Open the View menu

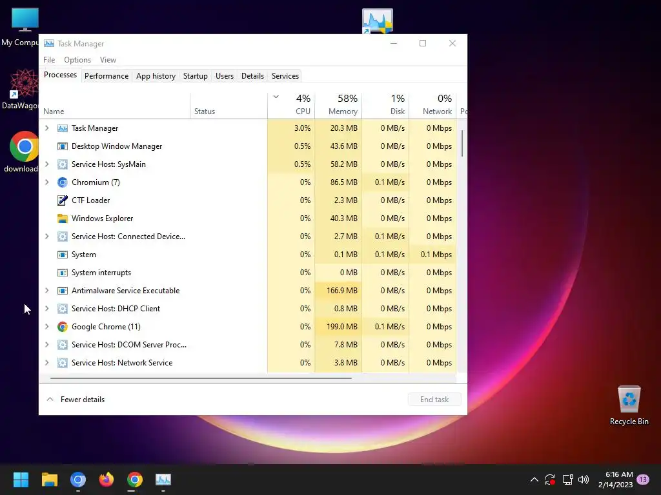click(x=108, y=60)
